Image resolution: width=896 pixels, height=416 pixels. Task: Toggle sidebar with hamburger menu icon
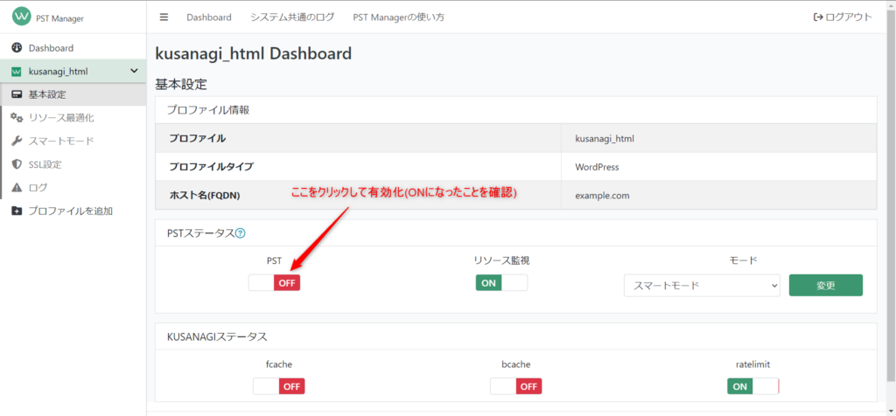click(x=164, y=17)
